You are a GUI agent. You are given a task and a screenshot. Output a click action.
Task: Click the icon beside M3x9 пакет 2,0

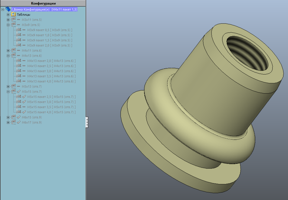19,45
